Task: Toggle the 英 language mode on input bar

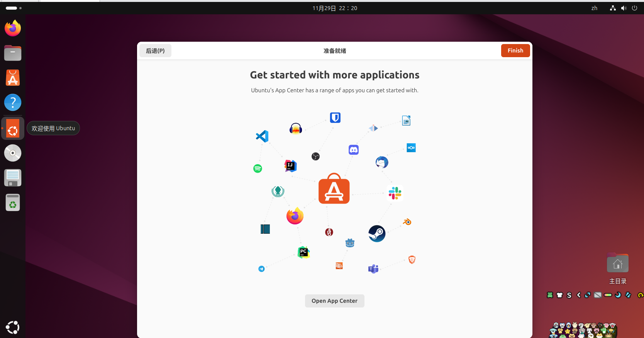Action: [x=550, y=295]
